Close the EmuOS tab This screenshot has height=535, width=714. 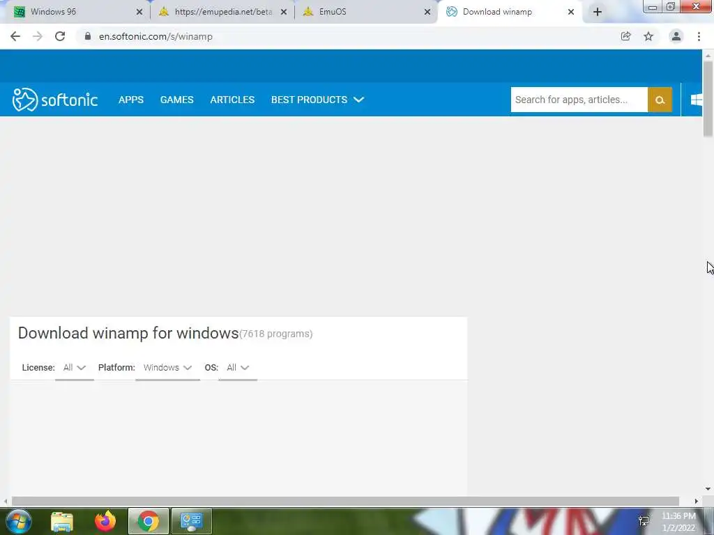coord(427,12)
